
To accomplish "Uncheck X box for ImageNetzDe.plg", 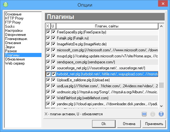I will (48, 44).
